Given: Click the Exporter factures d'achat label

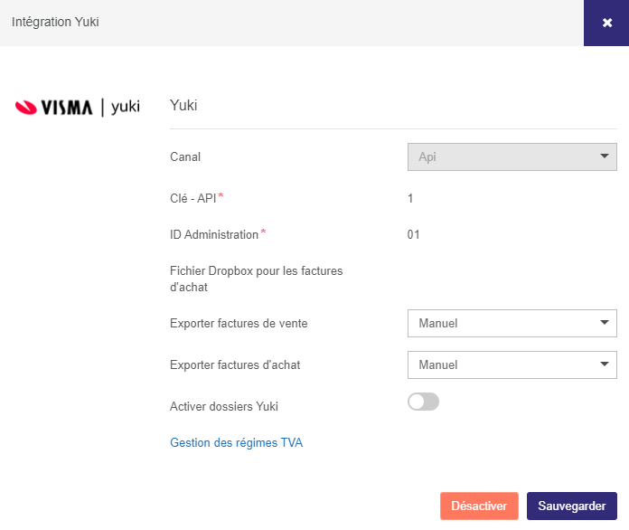Looking at the screenshot, I should (235, 365).
